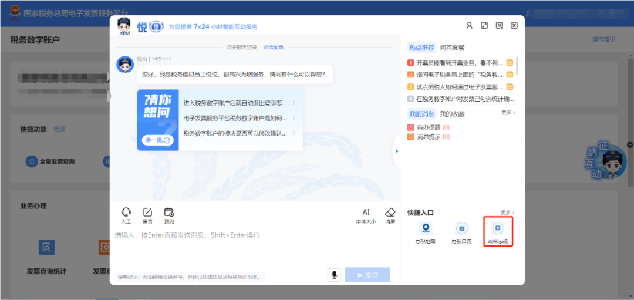The height and width of the screenshot is (300, 634).
Task: Click the message input text field
Action: pyautogui.click(x=252, y=247)
